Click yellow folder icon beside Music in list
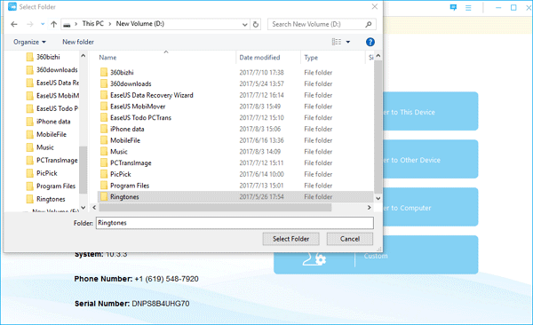The height and width of the screenshot is (325, 533). [x=104, y=152]
